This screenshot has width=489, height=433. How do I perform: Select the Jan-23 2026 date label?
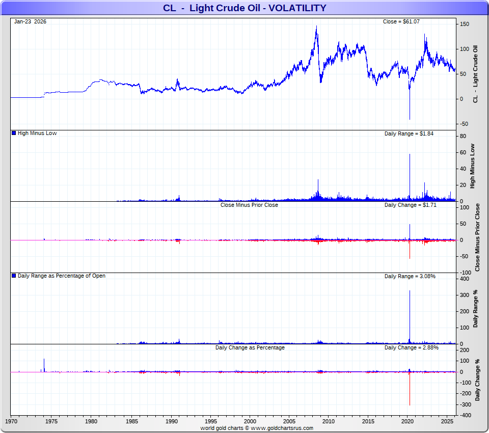[x=30, y=22]
